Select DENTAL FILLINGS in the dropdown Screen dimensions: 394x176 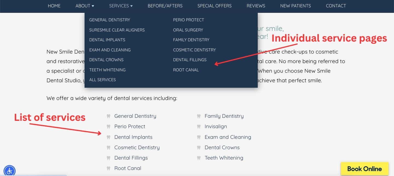click(x=190, y=60)
